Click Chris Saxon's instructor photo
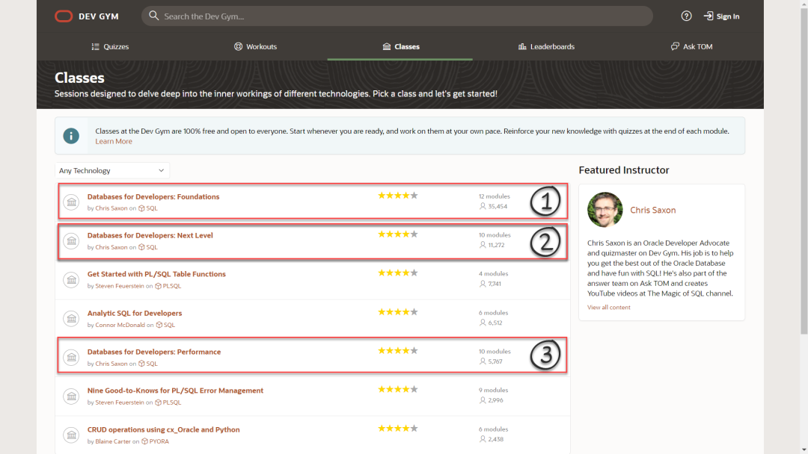Screen dimensions: 808x454 (x=605, y=210)
